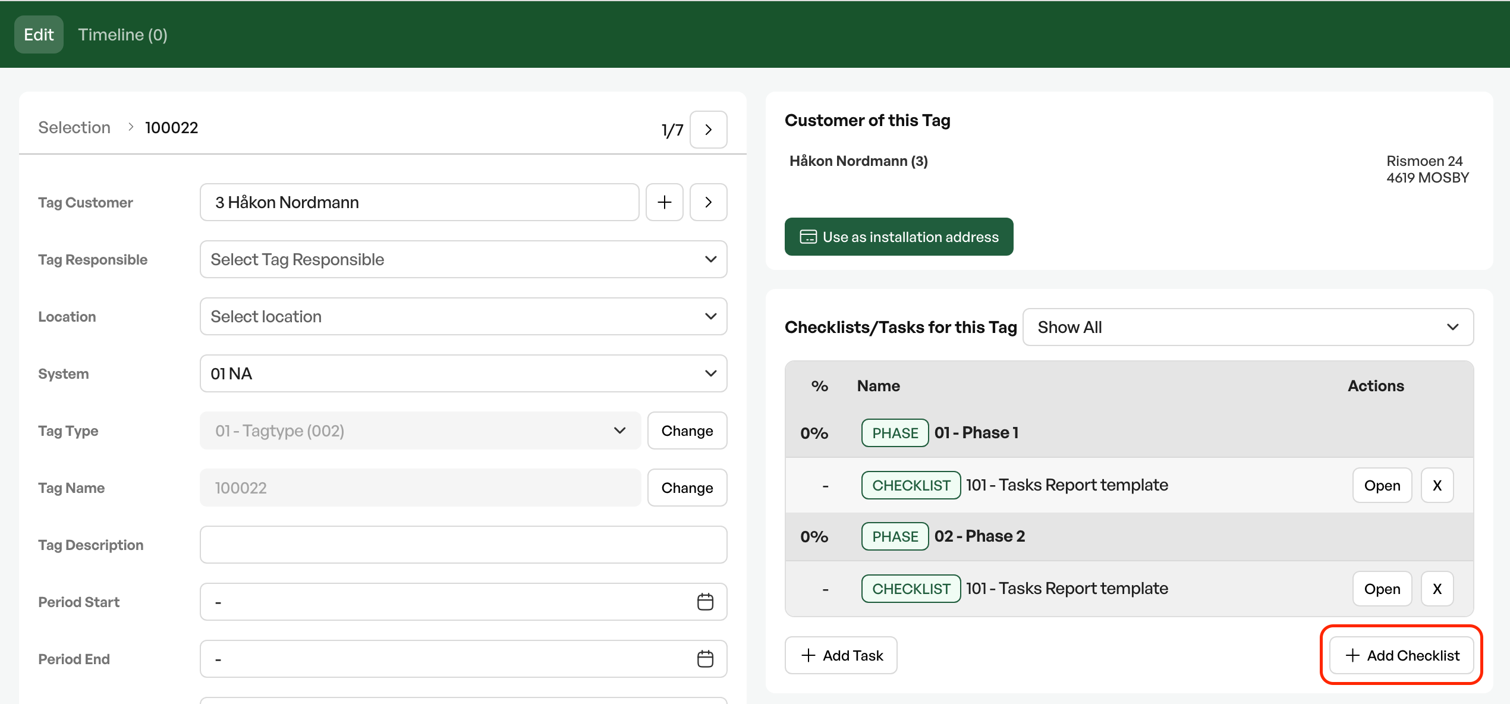
Task: Click the Selection breadcrumb link
Action: 74,127
